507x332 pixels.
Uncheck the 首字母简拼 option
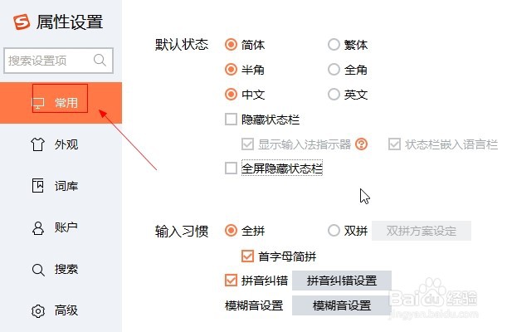pyautogui.click(x=247, y=256)
